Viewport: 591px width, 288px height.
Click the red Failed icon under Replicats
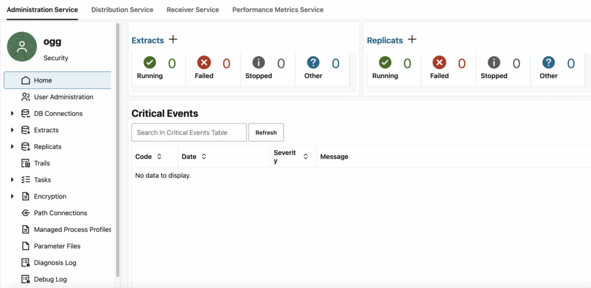click(x=439, y=62)
